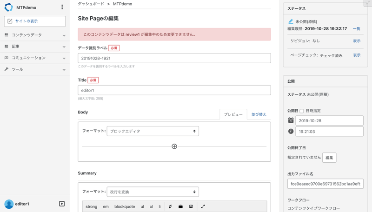Open the Summary フォーマット dropdown

click(x=153, y=192)
